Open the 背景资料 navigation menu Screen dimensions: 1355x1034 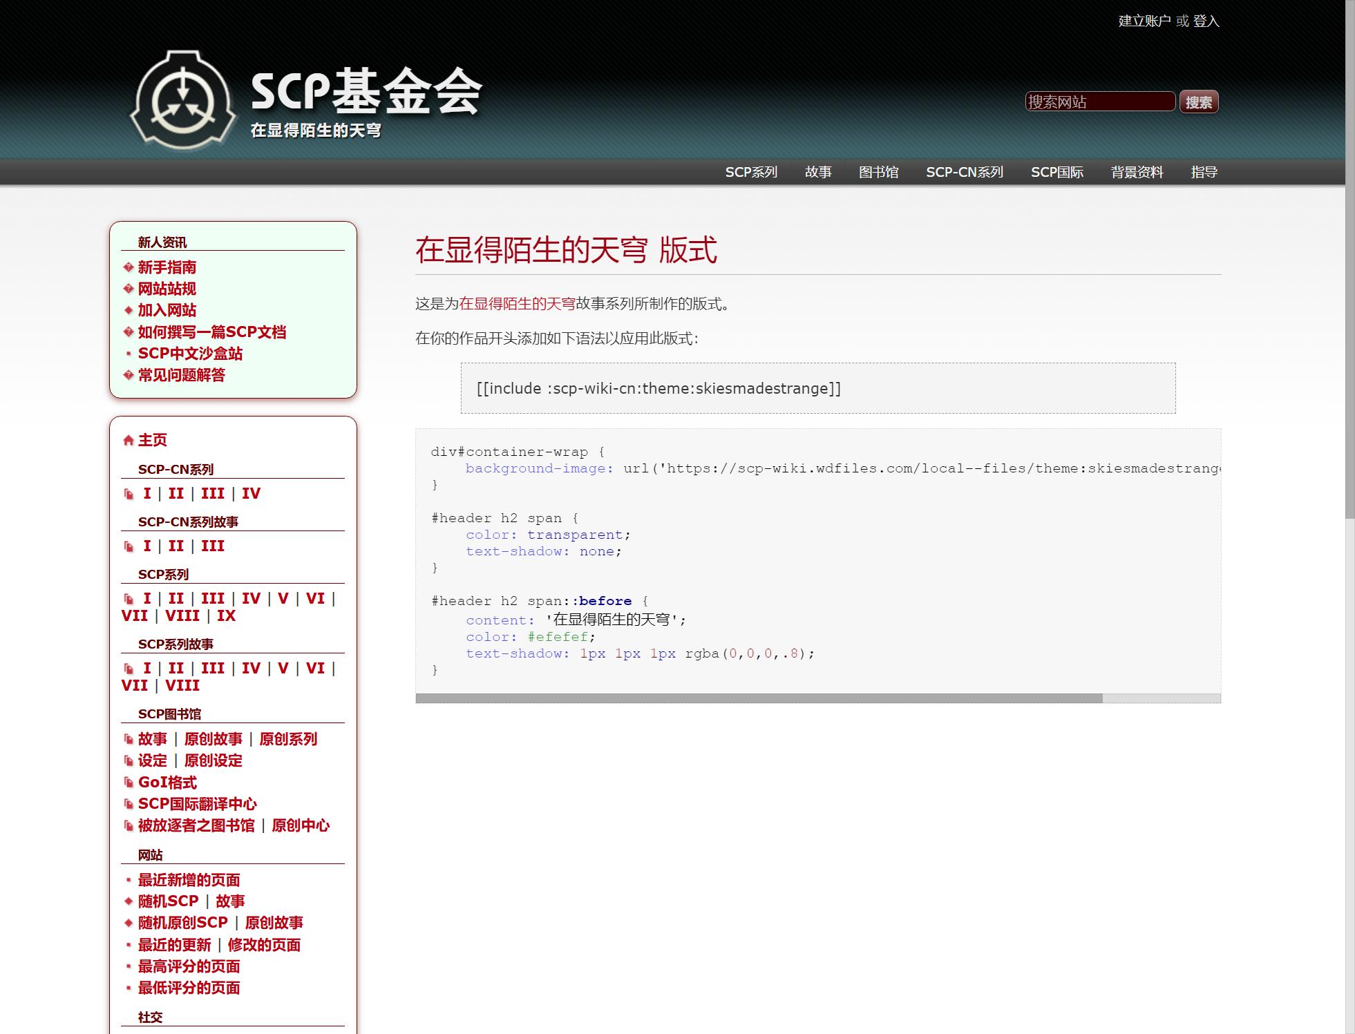(x=1137, y=172)
